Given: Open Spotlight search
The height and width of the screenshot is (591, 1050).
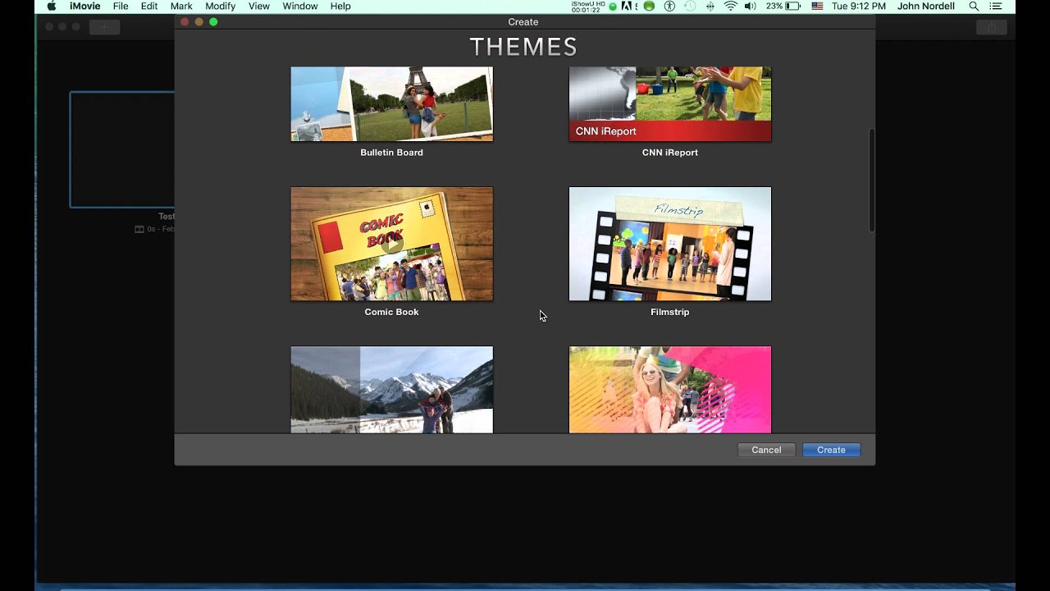Looking at the screenshot, I should click(974, 6).
